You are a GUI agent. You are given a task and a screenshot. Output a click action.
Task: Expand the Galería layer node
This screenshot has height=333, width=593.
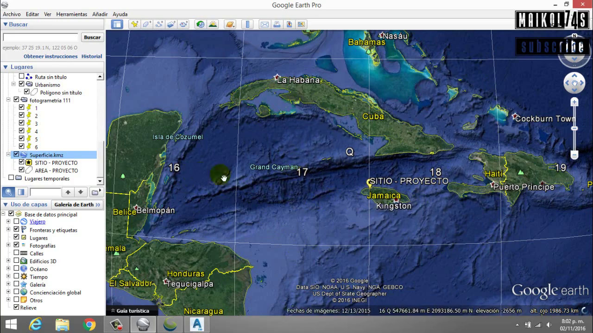point(8,284)
